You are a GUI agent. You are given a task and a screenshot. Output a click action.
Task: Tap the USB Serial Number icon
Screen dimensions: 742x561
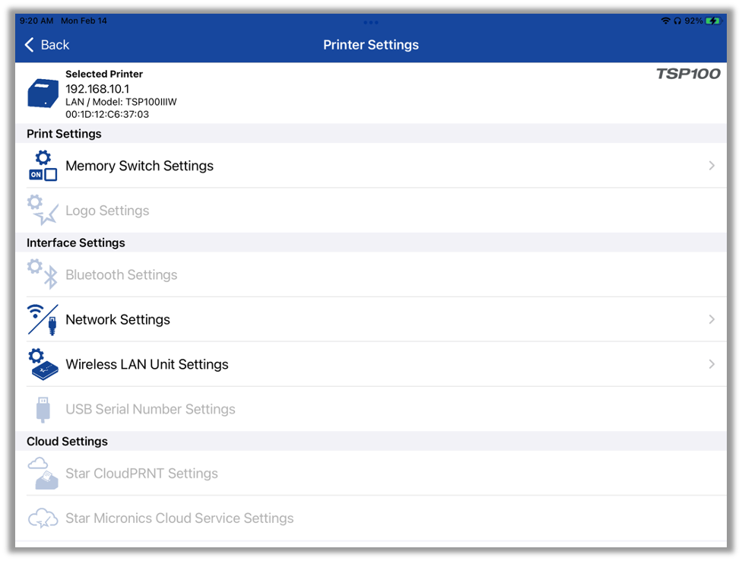point(43,409)
